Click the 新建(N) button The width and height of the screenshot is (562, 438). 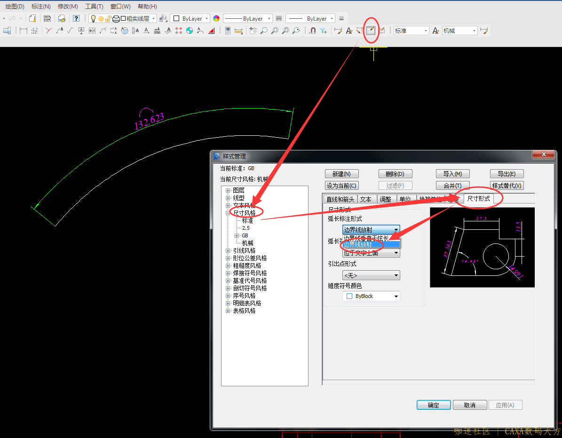(341, 174)
